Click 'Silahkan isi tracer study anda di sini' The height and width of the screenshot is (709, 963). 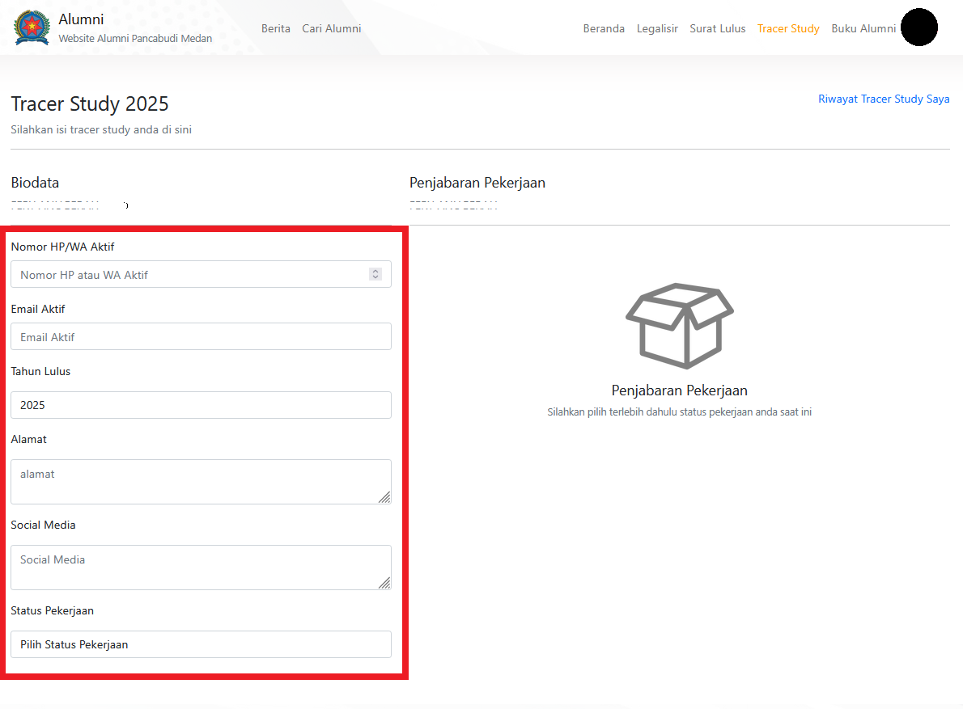(x=101, y=129)
